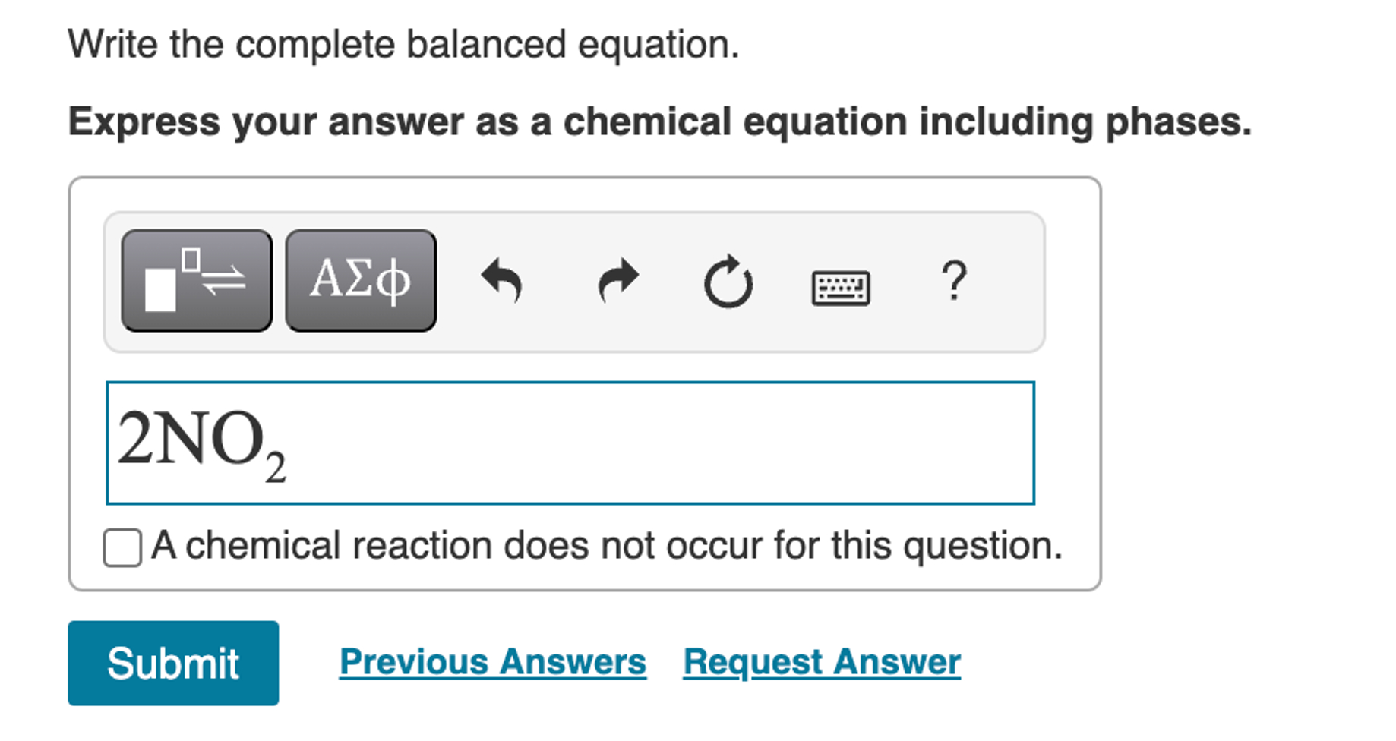Submit the chemical equation answer
The image size is (1396, 741).
pos(173,663)
